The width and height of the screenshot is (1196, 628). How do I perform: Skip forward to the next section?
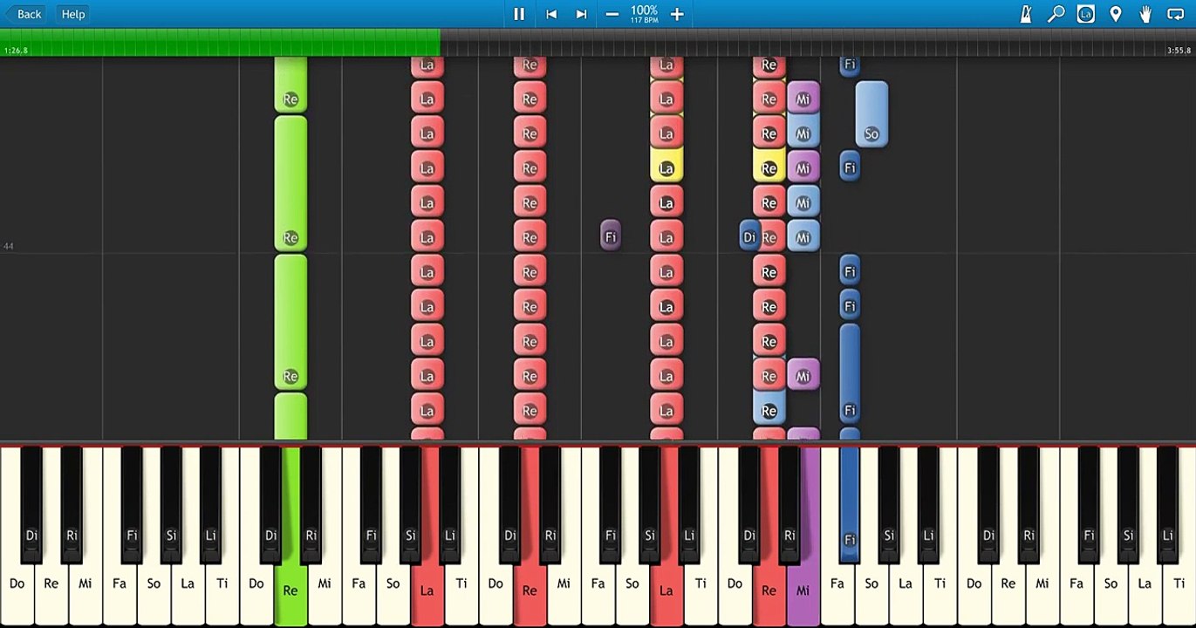581,14
